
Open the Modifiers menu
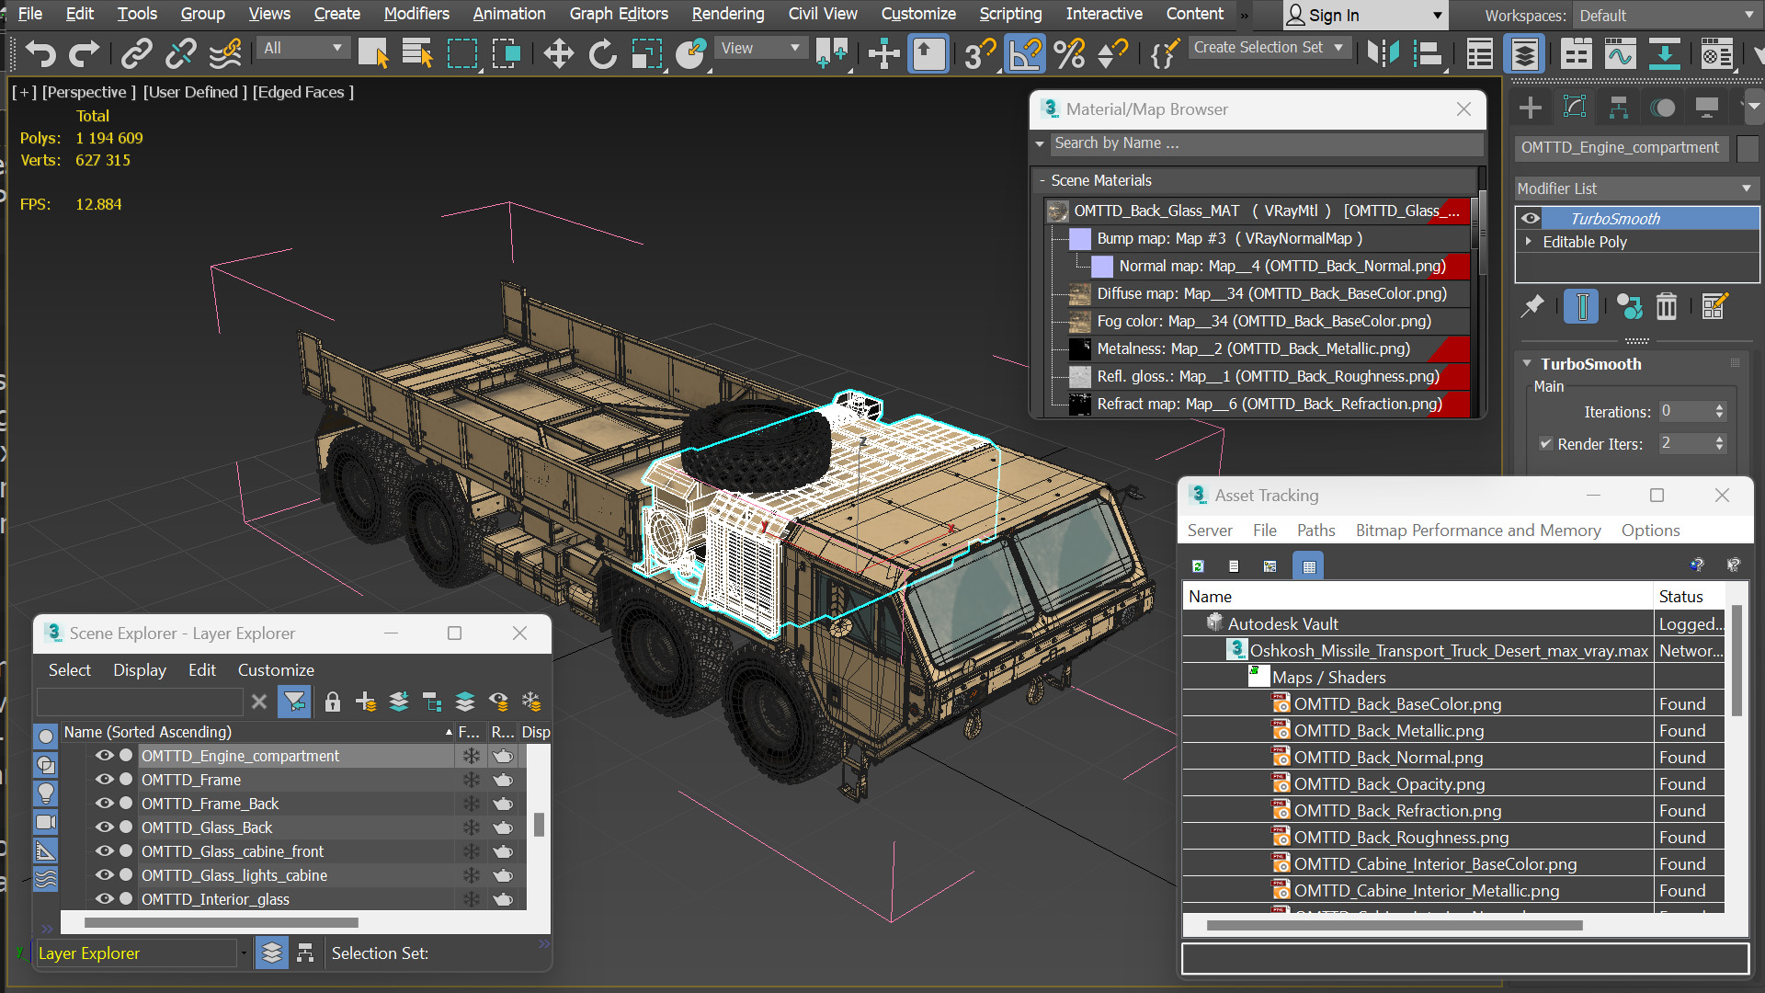[416, 14]
